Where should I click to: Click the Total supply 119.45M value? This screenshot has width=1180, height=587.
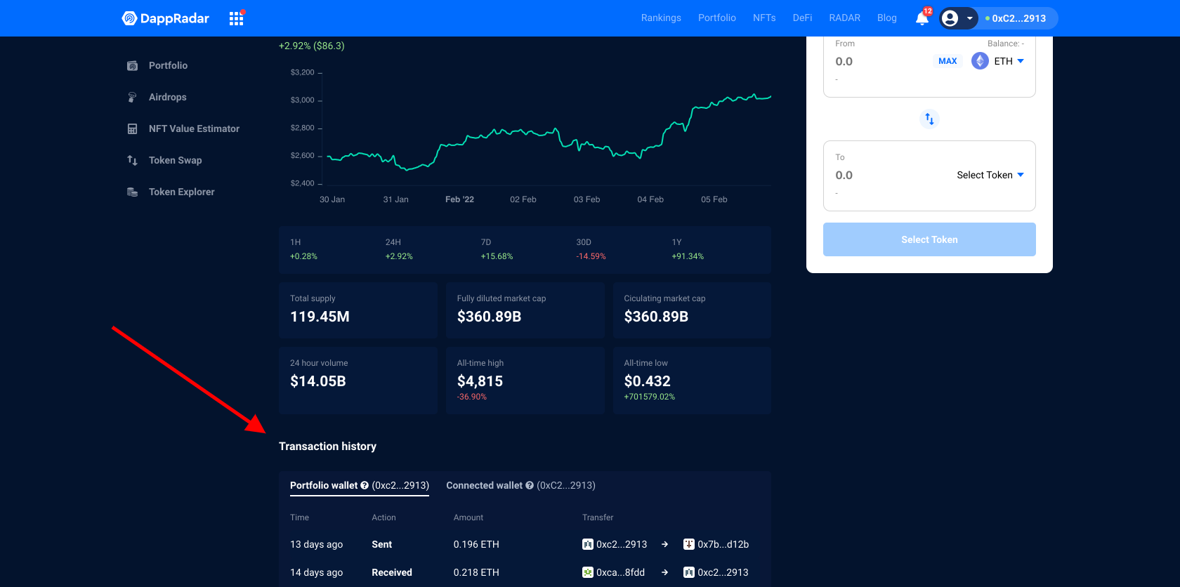(320, 317)
